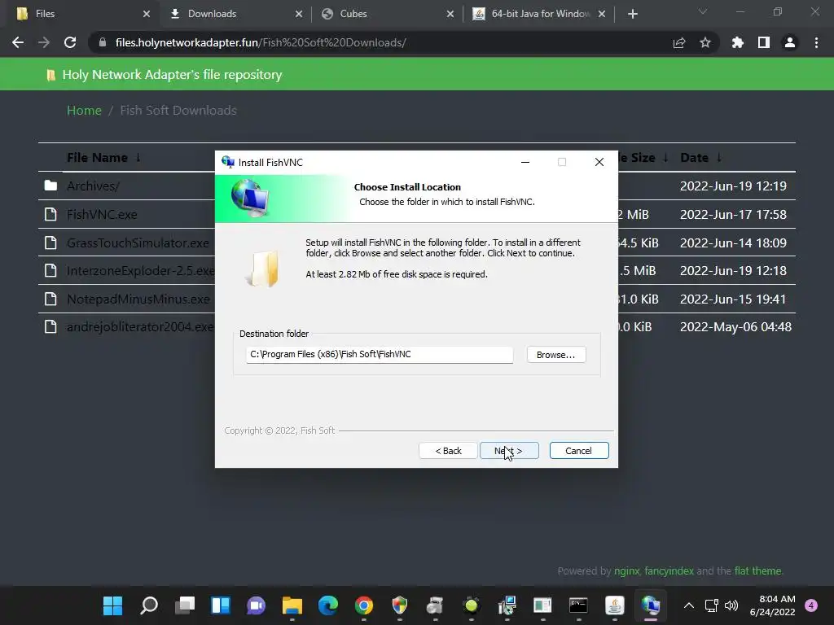The width and height of the screenshot is (834, 625).
Task: Click Holy Network Adapter's repository title
Action: 172,74
